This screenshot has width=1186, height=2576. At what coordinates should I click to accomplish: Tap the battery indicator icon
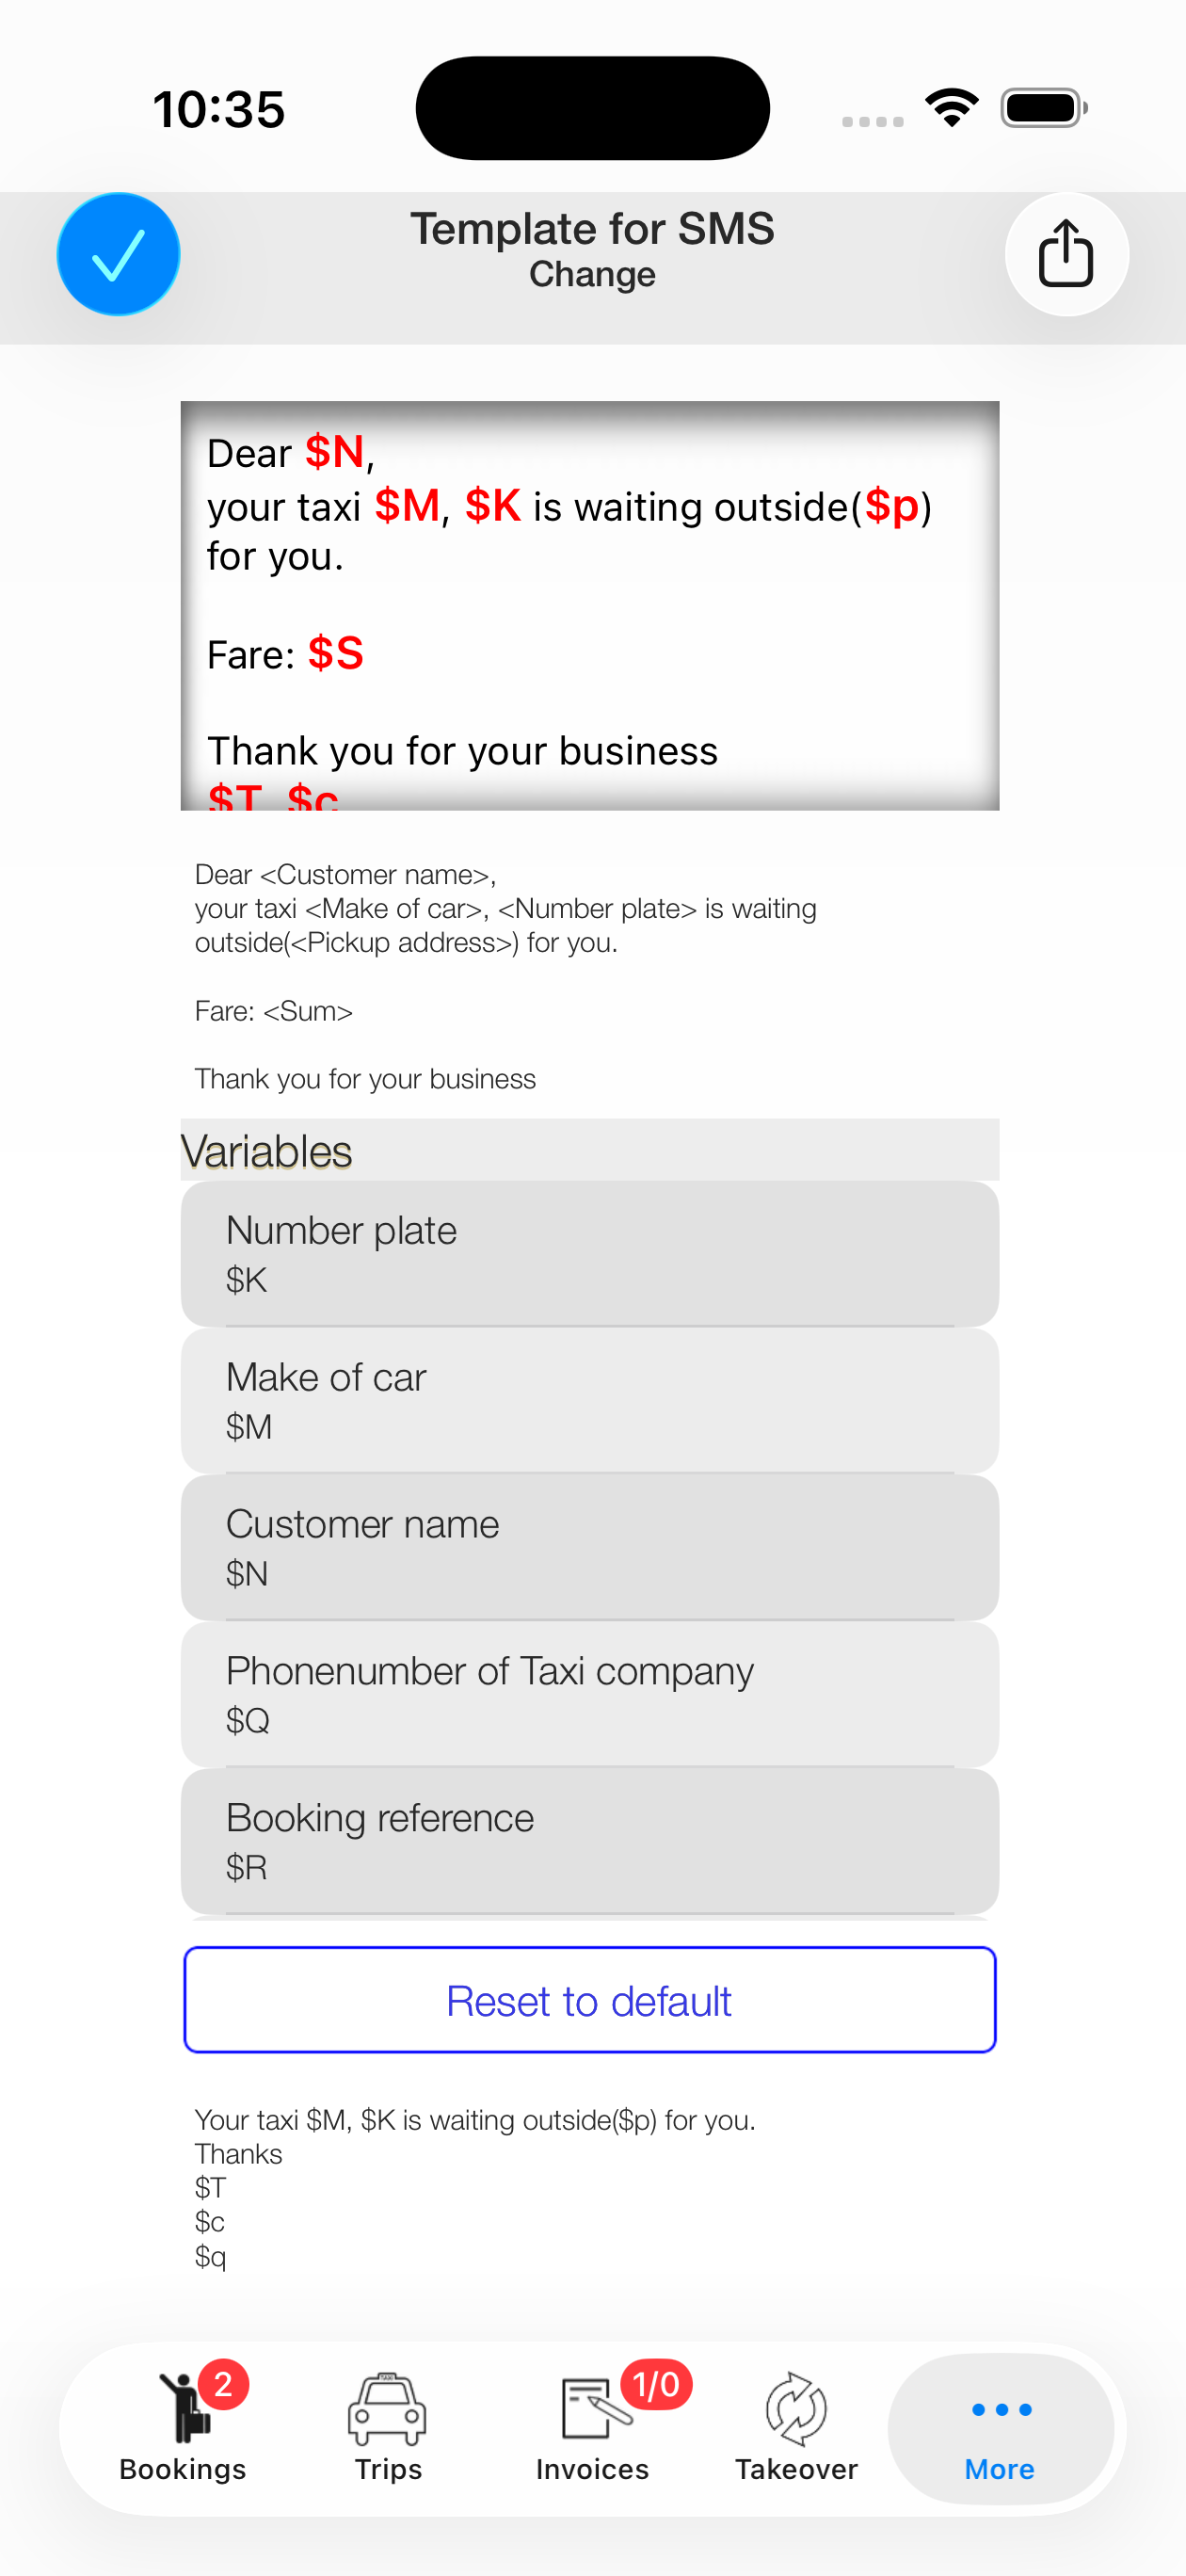click(x=1043, y=108)
